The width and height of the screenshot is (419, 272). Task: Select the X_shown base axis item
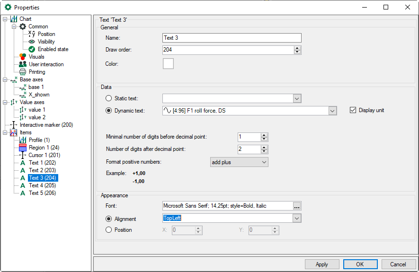point(39,95)
